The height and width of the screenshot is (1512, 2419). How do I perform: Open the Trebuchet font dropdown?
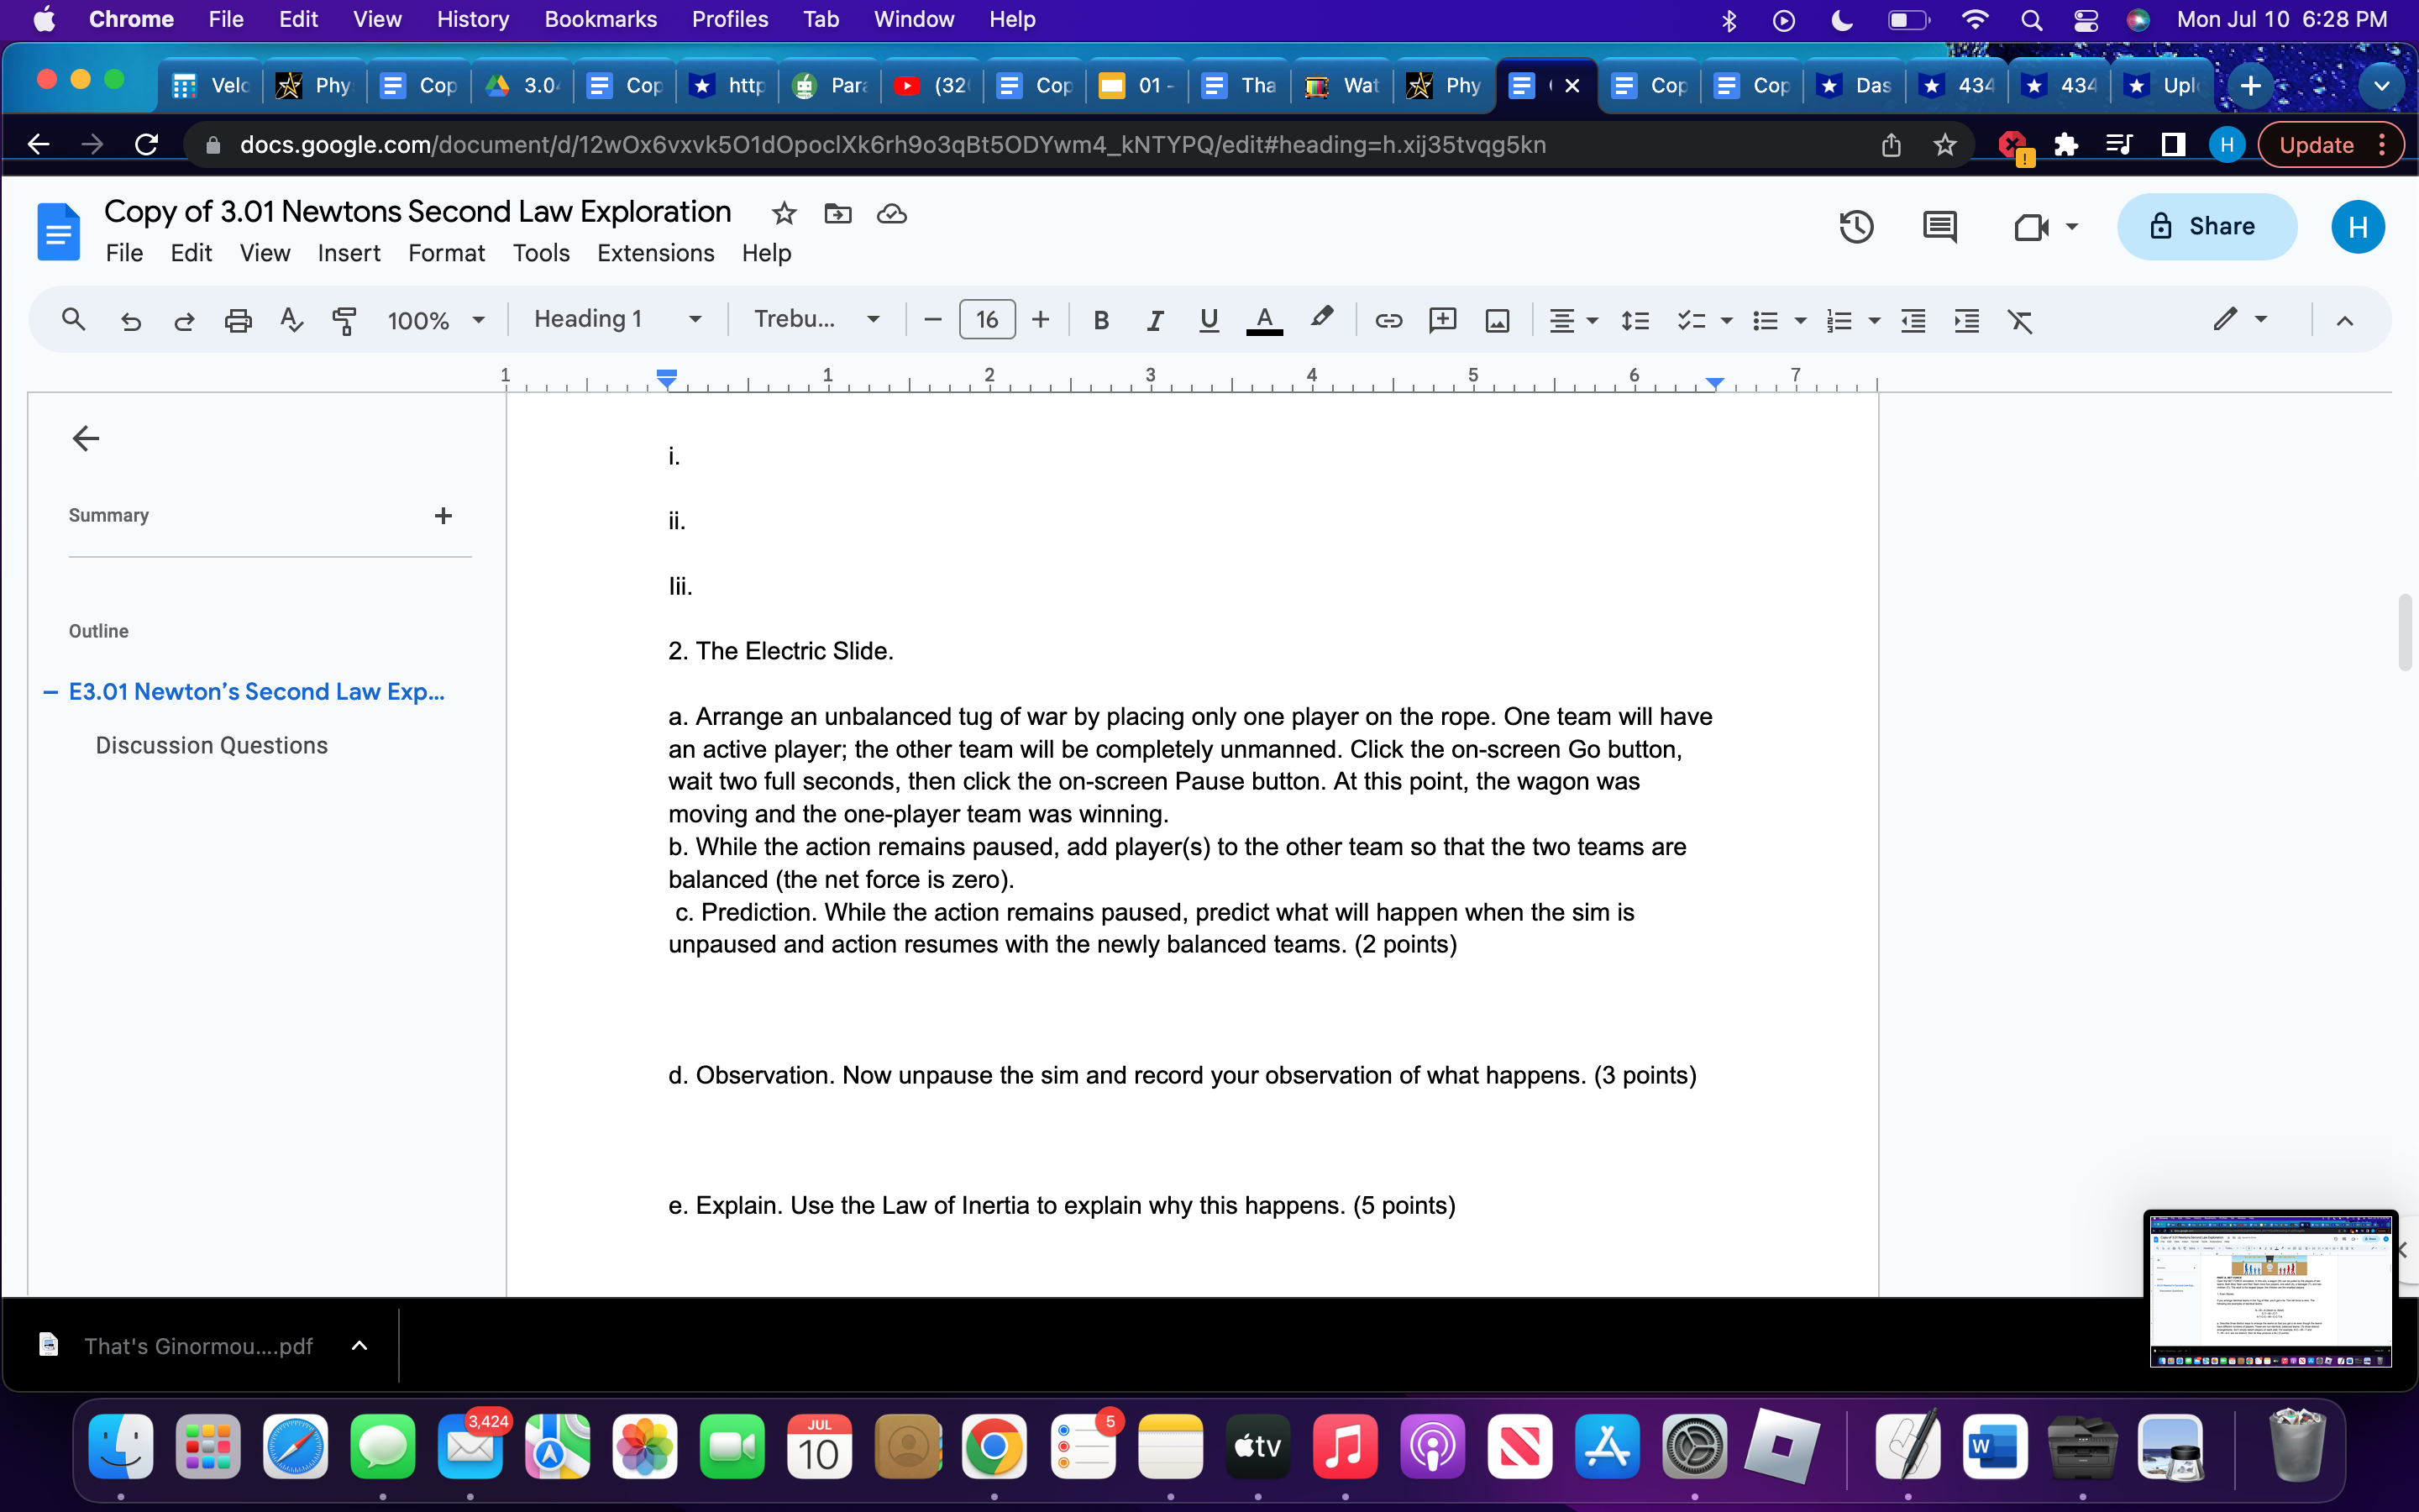click(x=816, y=319)
